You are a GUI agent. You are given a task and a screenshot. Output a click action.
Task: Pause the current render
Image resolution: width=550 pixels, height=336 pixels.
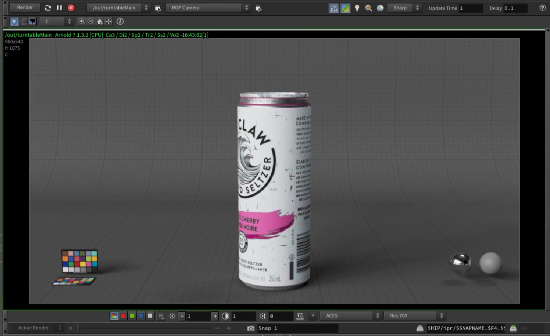pyautogui.click(x=59, y=8)
